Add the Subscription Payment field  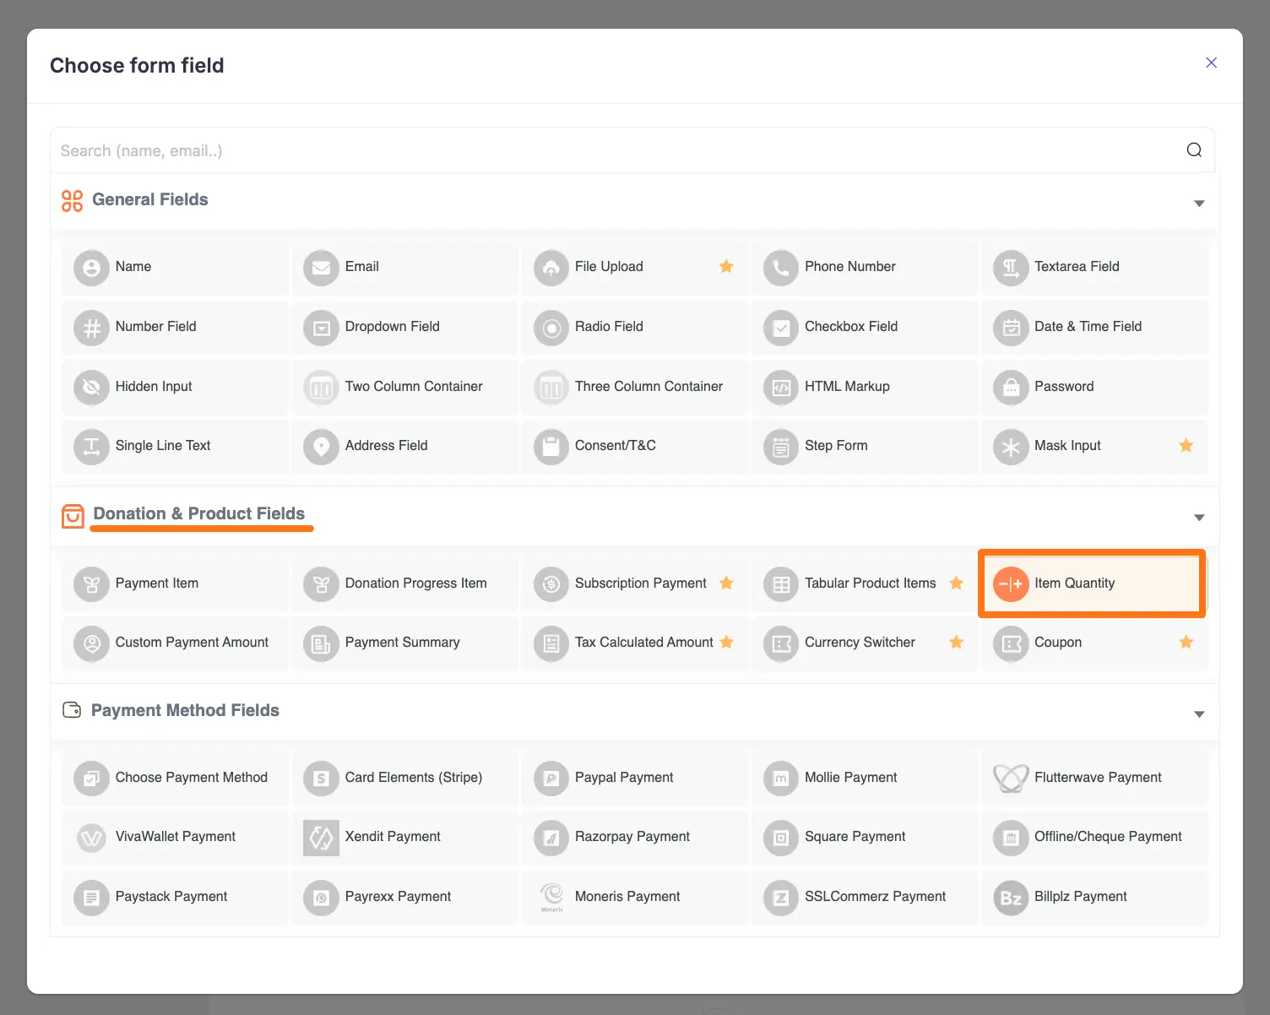point(640,583)
